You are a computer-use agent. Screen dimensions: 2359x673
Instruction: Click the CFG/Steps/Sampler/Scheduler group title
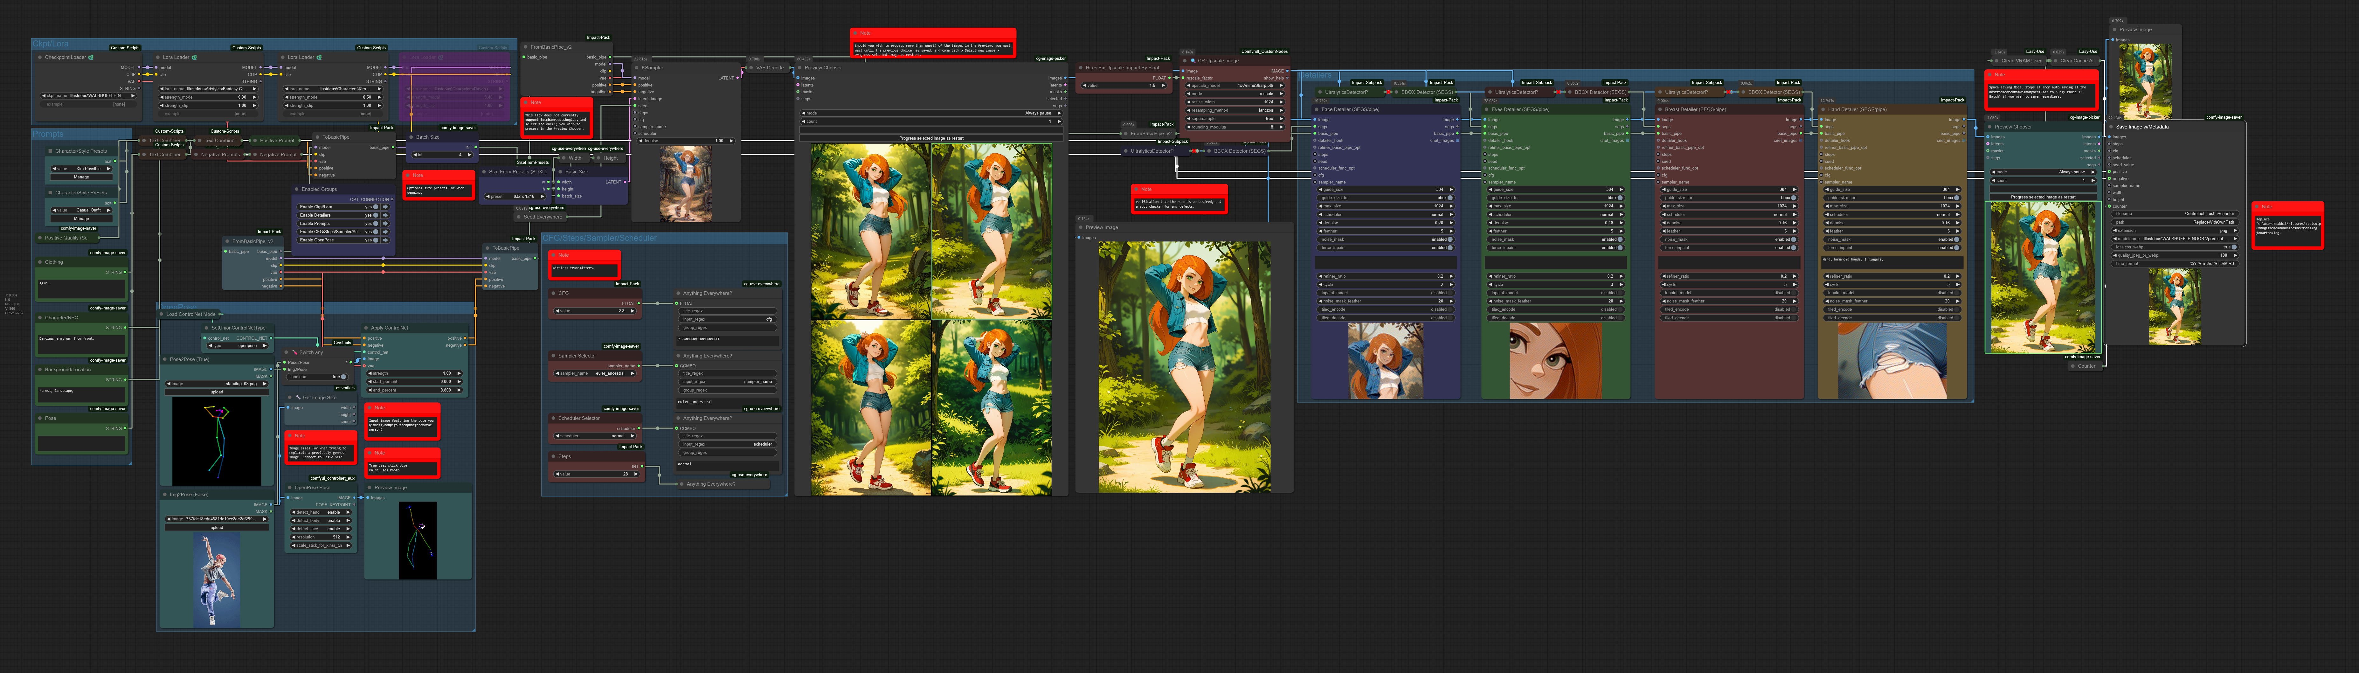click(x=600, y=238)
